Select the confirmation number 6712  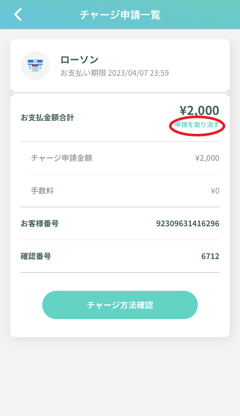[x=210, y=256]
